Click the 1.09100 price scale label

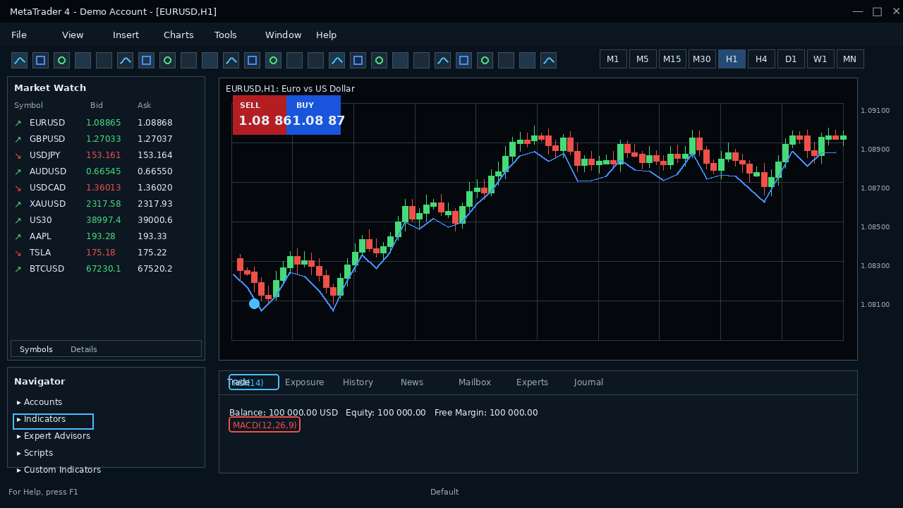coord(875,111)
